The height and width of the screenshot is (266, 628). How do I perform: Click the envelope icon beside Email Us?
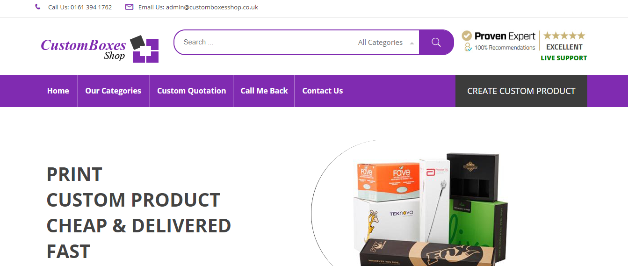coord(130,7)
